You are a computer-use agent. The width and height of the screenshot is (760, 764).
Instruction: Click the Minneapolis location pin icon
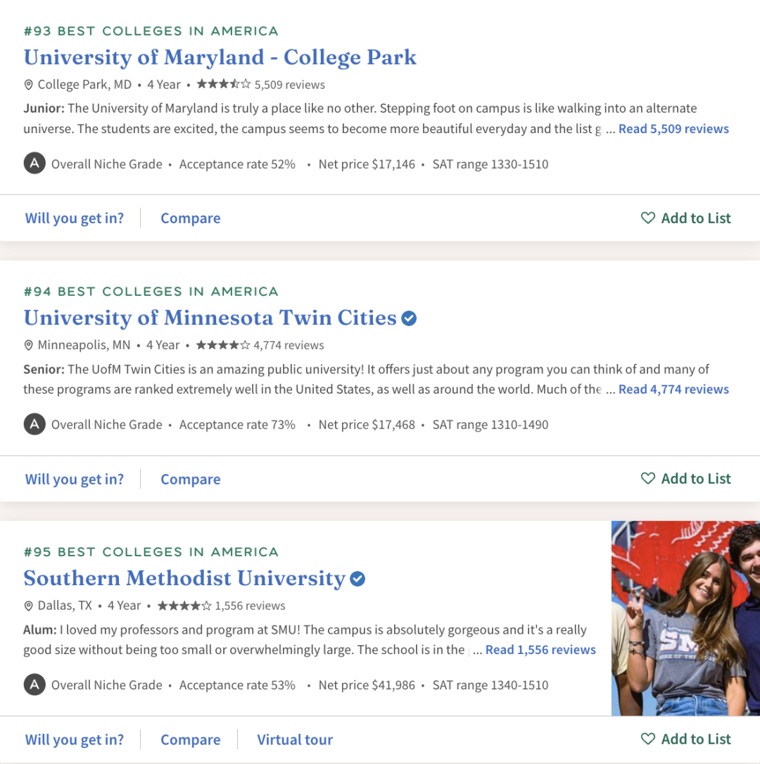(x=29, y=346)
